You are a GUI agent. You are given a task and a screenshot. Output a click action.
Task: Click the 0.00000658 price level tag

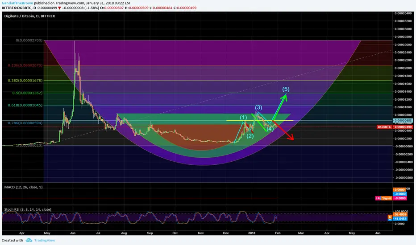pyautogui.click(x=403, y=121)
